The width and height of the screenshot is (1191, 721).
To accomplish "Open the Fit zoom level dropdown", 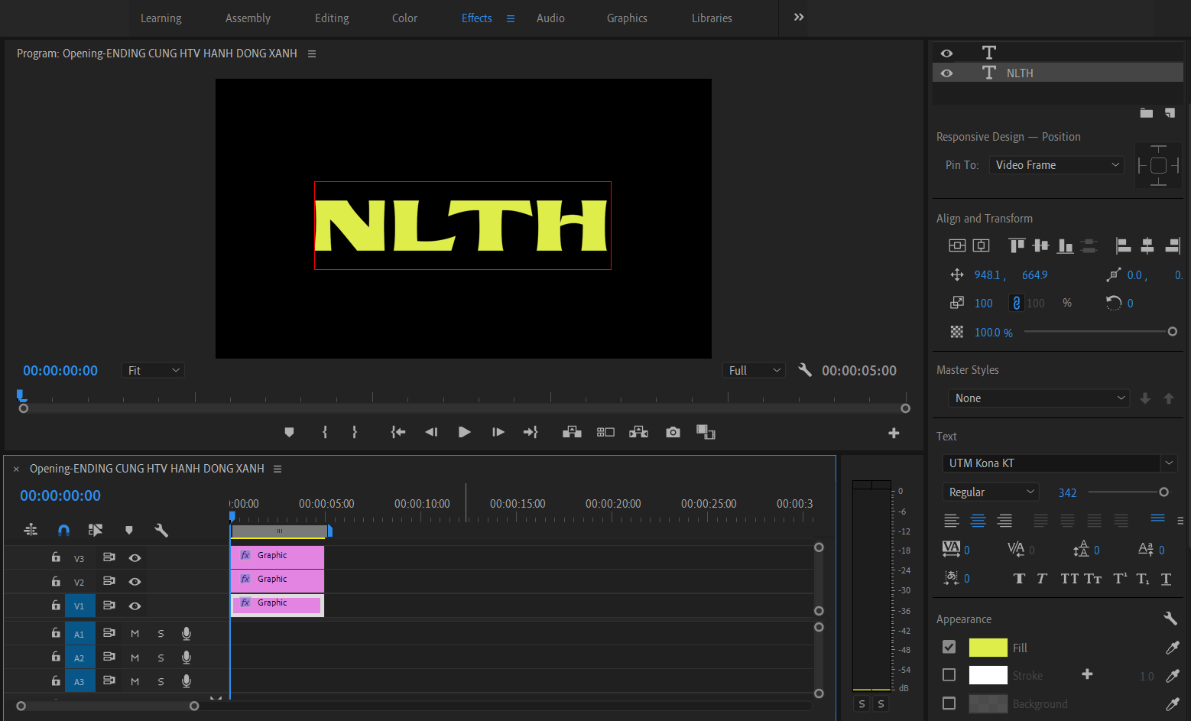I will 153,370.
